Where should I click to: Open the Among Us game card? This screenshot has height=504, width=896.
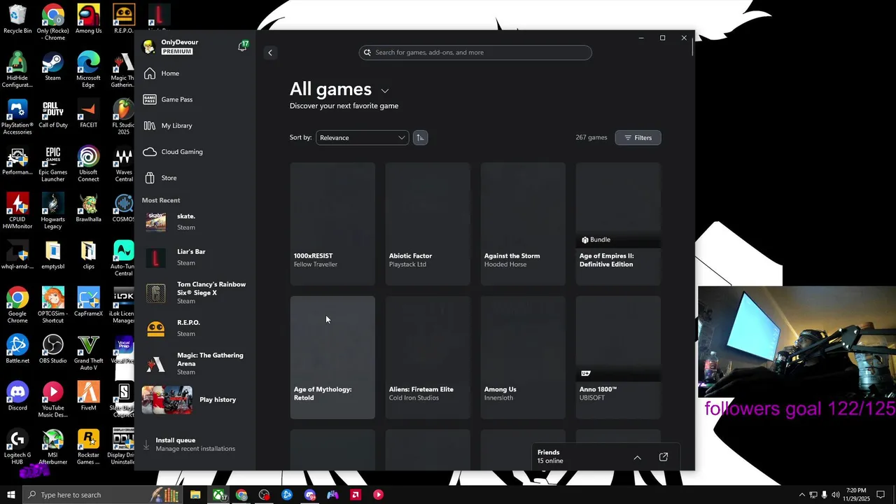[x=523, y=357]
